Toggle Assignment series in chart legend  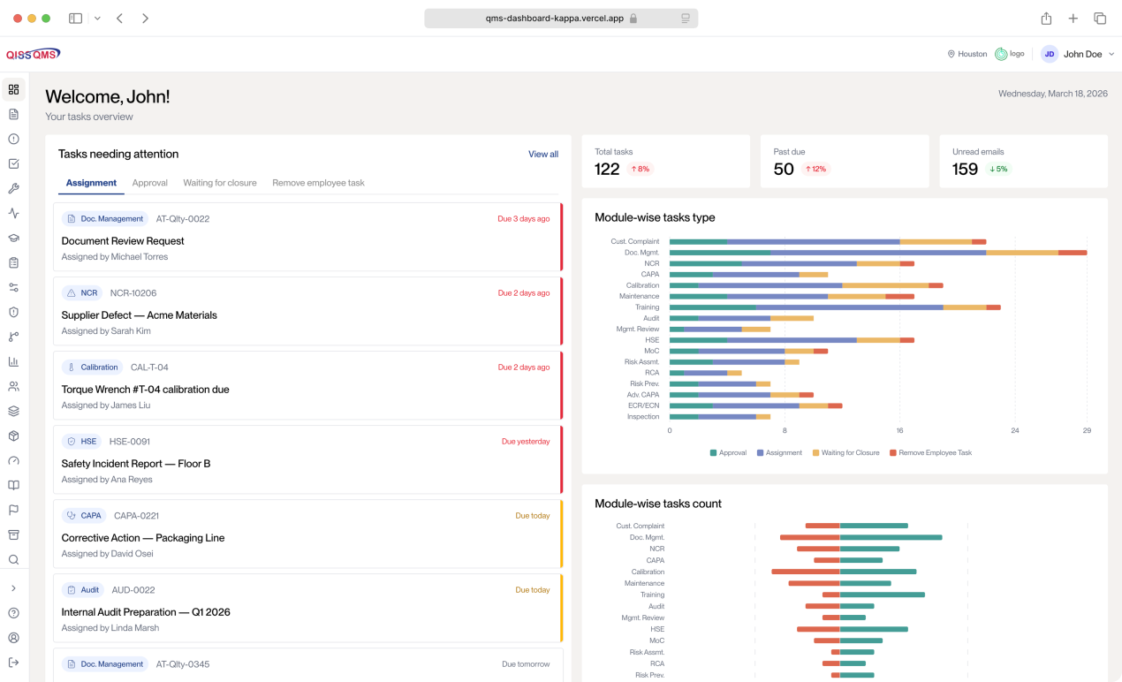click(x=779, y=452)
